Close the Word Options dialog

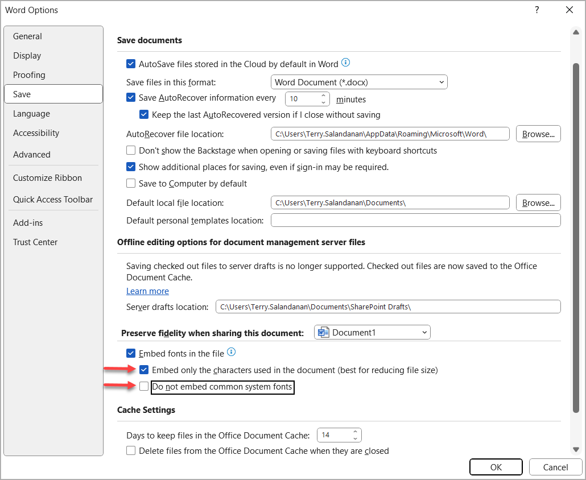click(570, 10)
